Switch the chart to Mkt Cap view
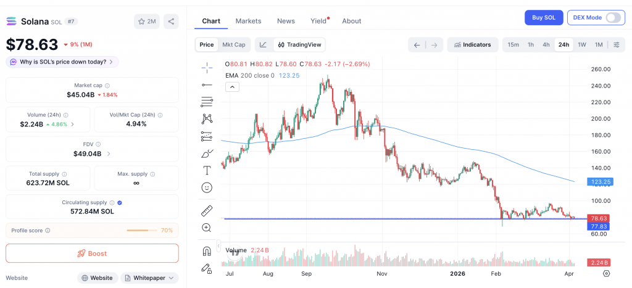The image size is (632, 288). click(234, 44)
